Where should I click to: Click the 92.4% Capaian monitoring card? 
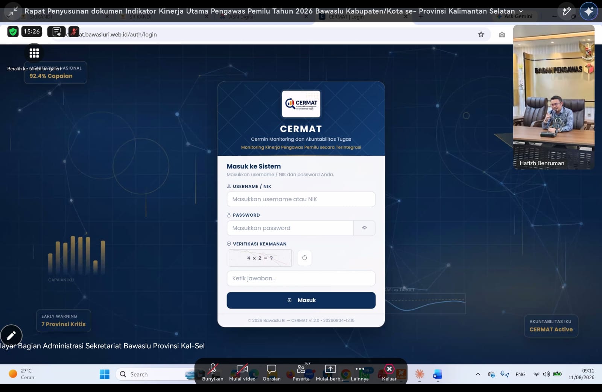tap(56, 72)
